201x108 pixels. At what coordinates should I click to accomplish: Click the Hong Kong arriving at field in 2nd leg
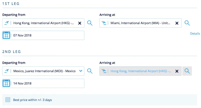pyautogui.click(x=140, y=71)
